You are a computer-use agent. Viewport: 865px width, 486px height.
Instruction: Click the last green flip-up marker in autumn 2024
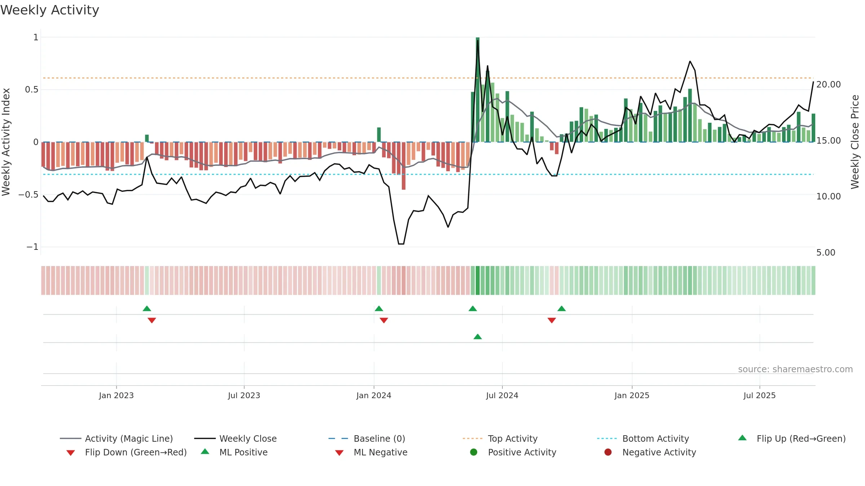(x=562, y=309)
